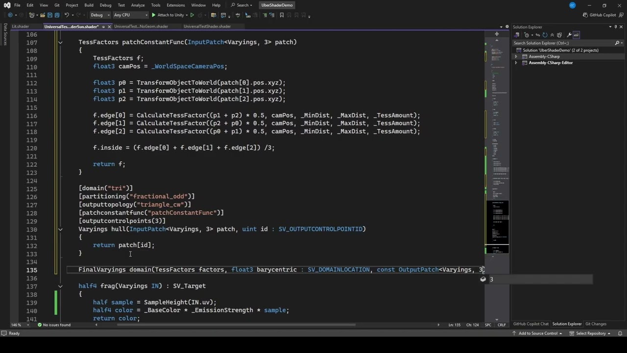Click Show All Files in Solution Explorer
This screenshot has width=627, height=353.
pos(559,35)
